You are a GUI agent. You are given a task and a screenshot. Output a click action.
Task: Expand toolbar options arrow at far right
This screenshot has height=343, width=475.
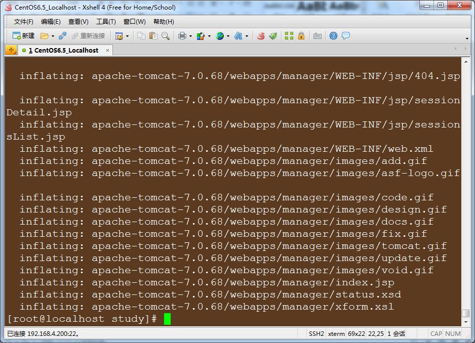[467, 38]
